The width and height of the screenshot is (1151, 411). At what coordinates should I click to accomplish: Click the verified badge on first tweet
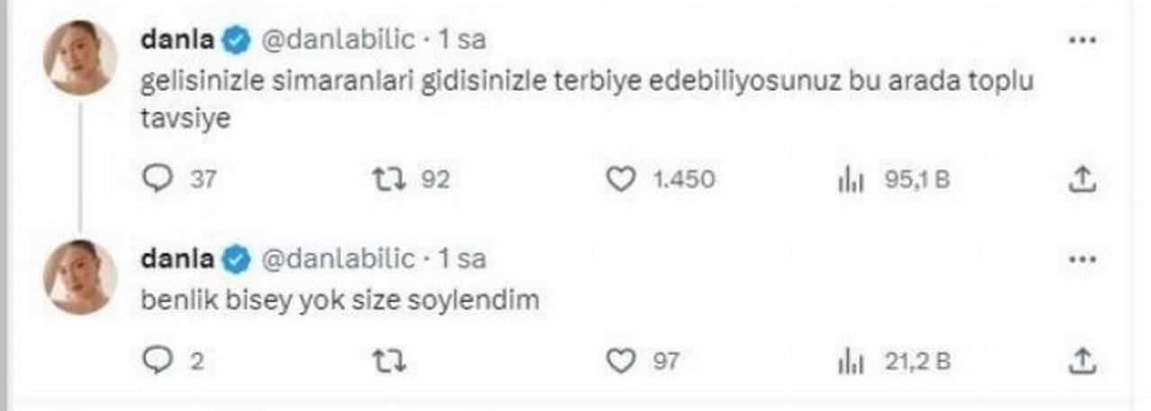coord(237,40)
